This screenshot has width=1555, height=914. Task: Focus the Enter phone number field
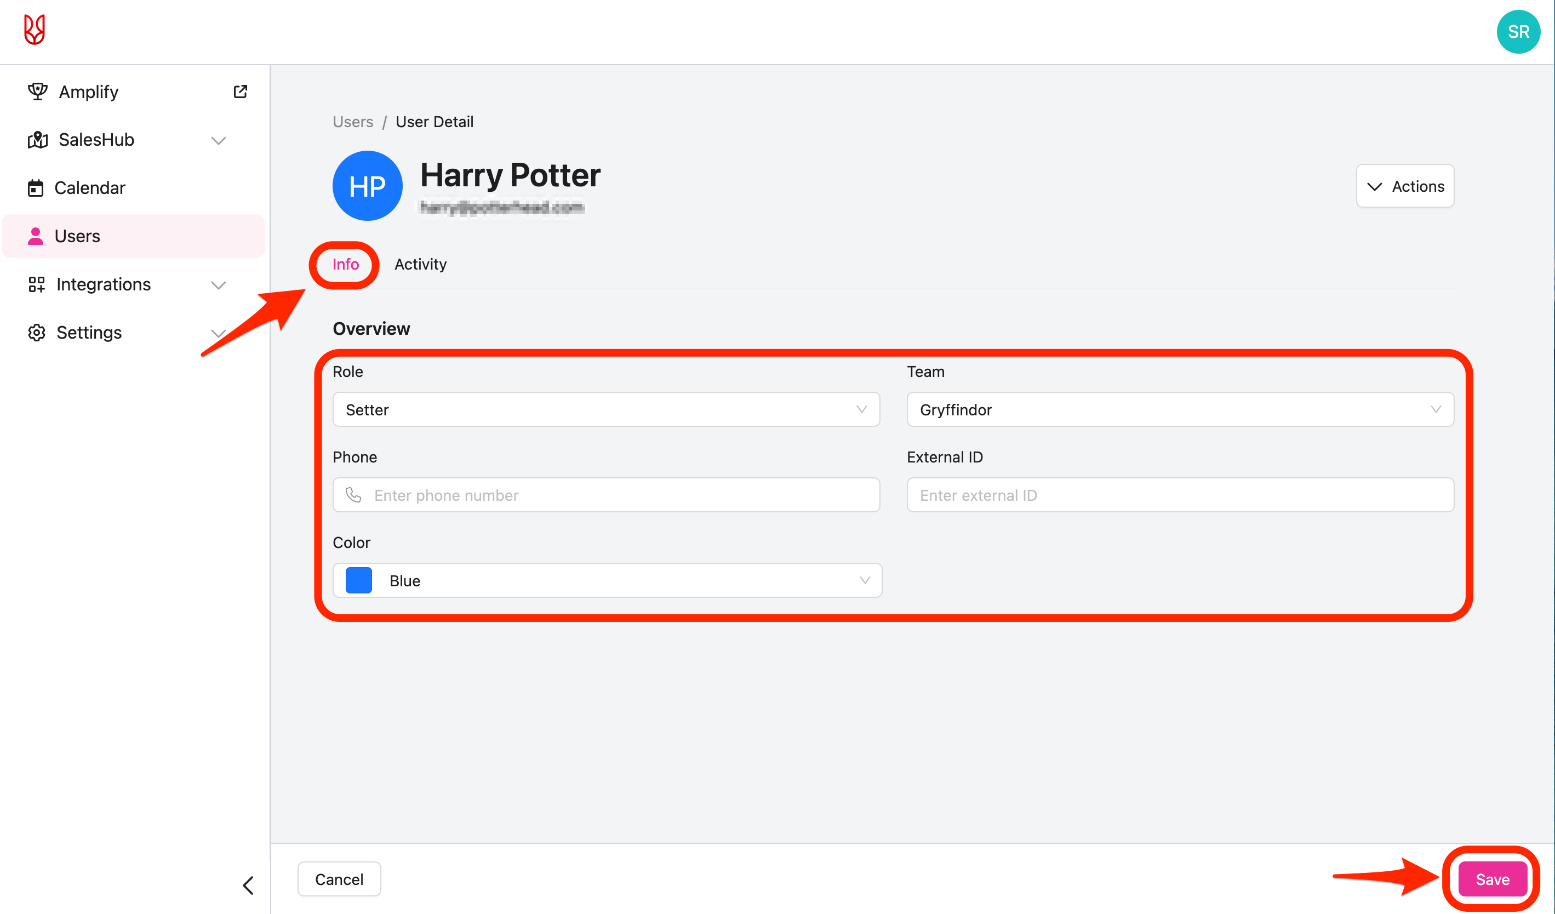coord(617,495)
